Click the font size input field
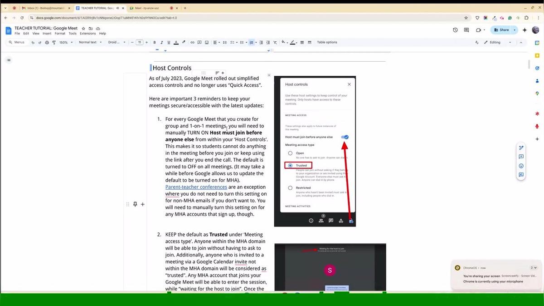Image resolution: width=544 pixels, height=306 pixels. (x=140, y=42)
